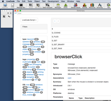The width and height of the screenshot is (111, 101).
Task: Click the Select Grouped toolbar icon
Action: [x=47, y=6]
